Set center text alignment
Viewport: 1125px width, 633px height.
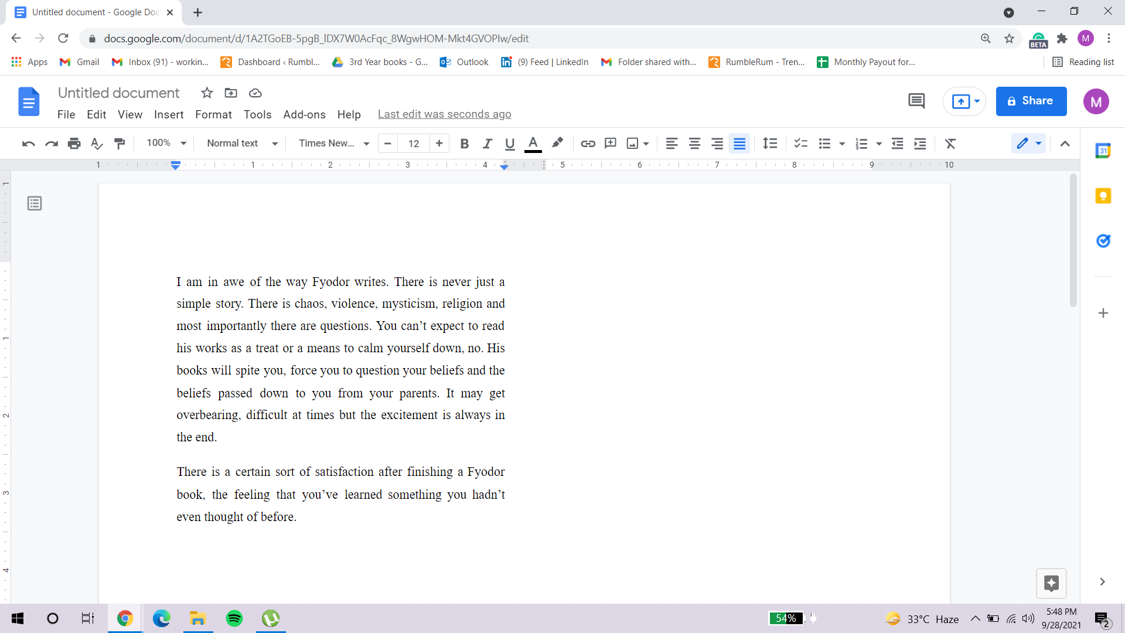694,144
